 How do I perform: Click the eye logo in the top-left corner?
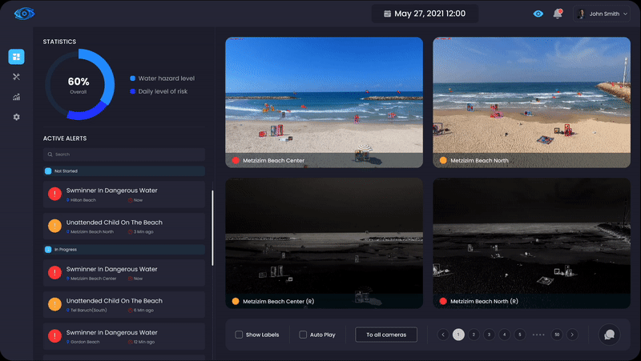tap(24, 14)
